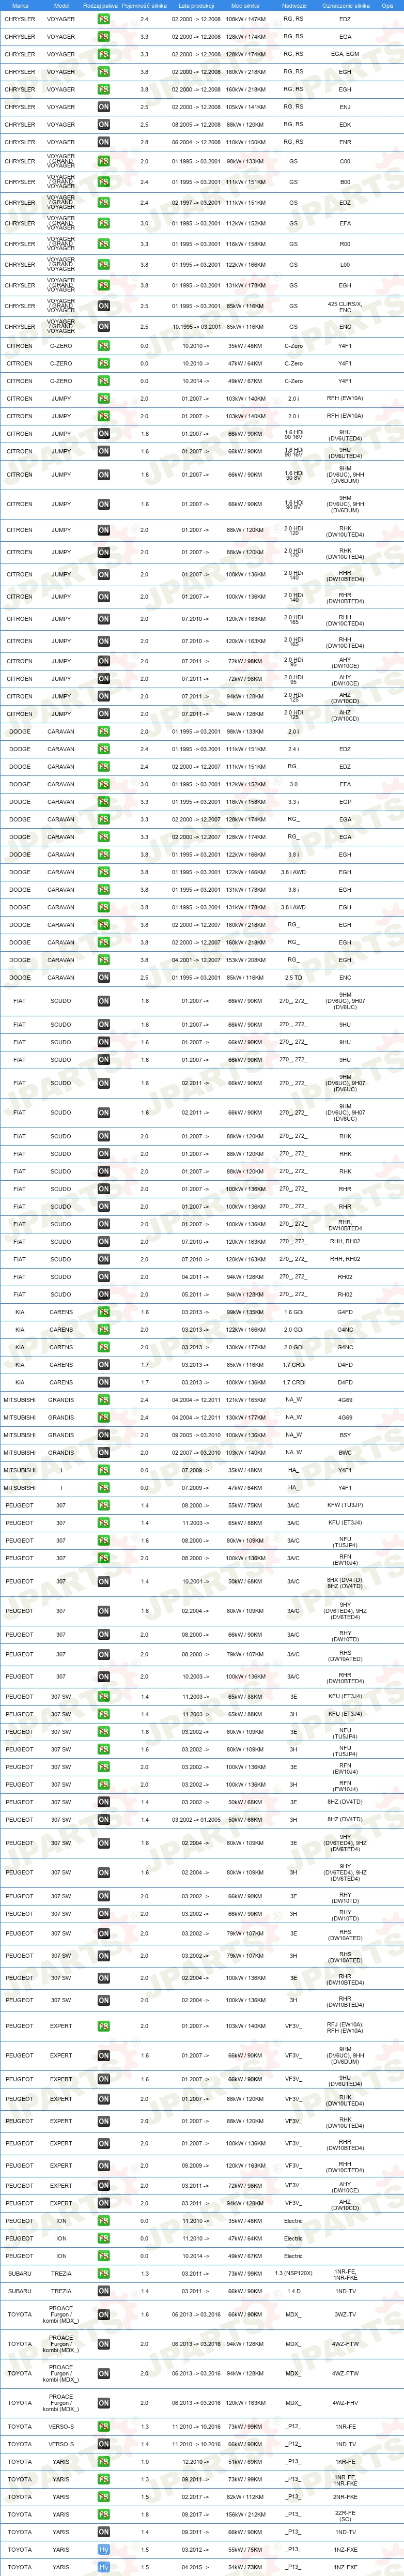Click '1KR-FE' engine code in Yaris row

pos(345,2462)
